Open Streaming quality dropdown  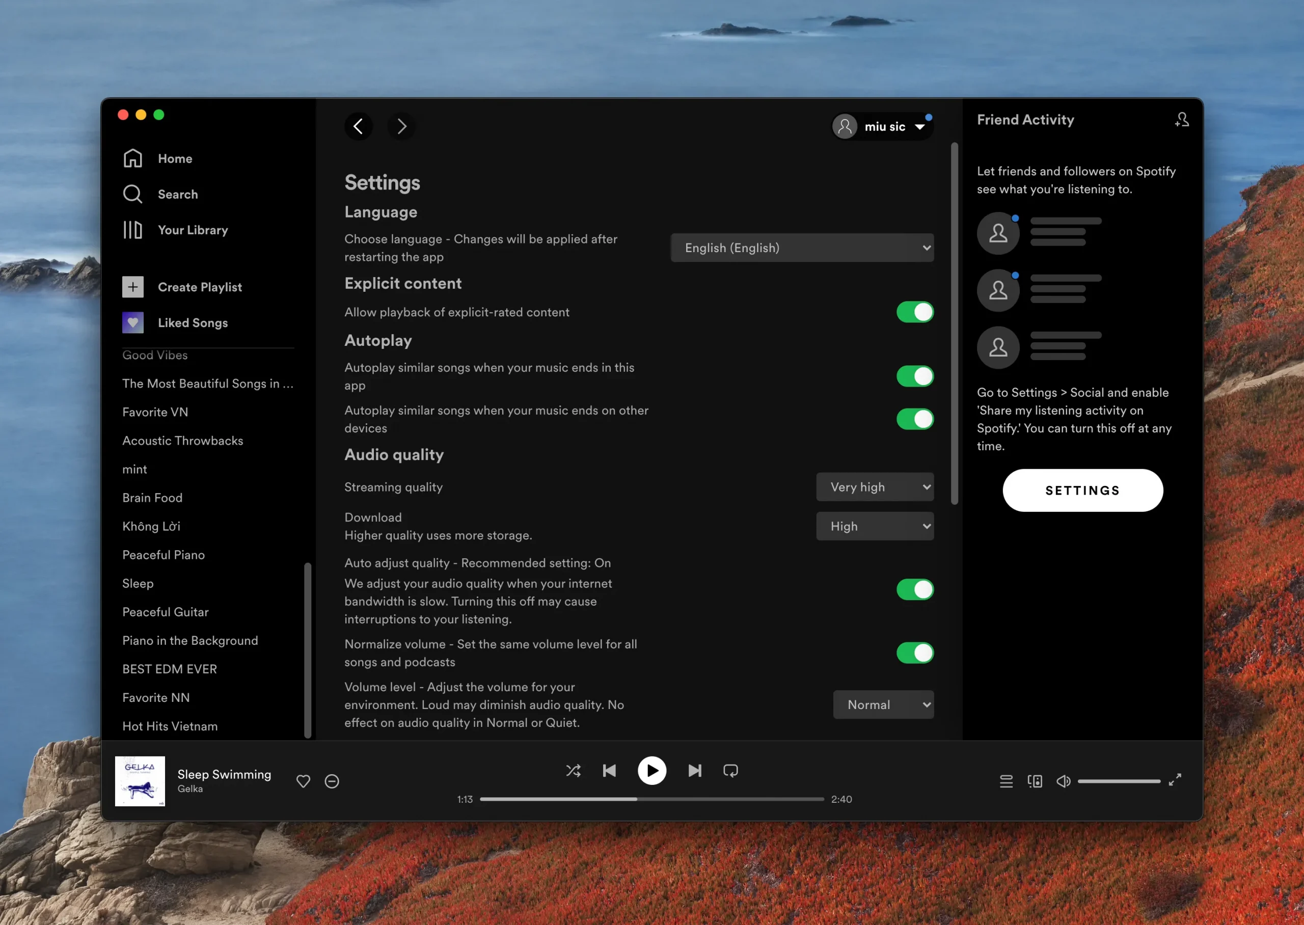[x=875, y=487]
